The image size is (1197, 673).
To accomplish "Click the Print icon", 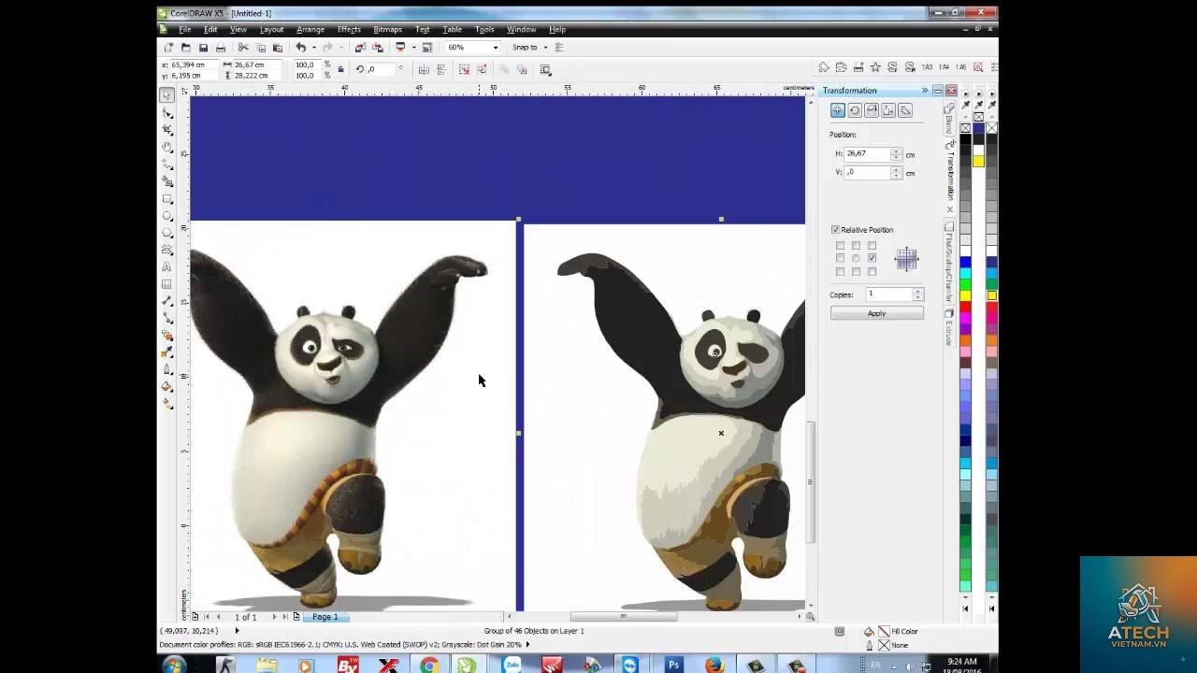I will (221, 47).
